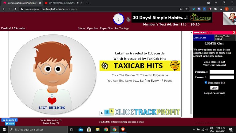Screen dimensions: 236x133
Task: Open the notification center icon
Action: [x=230, y=130]
